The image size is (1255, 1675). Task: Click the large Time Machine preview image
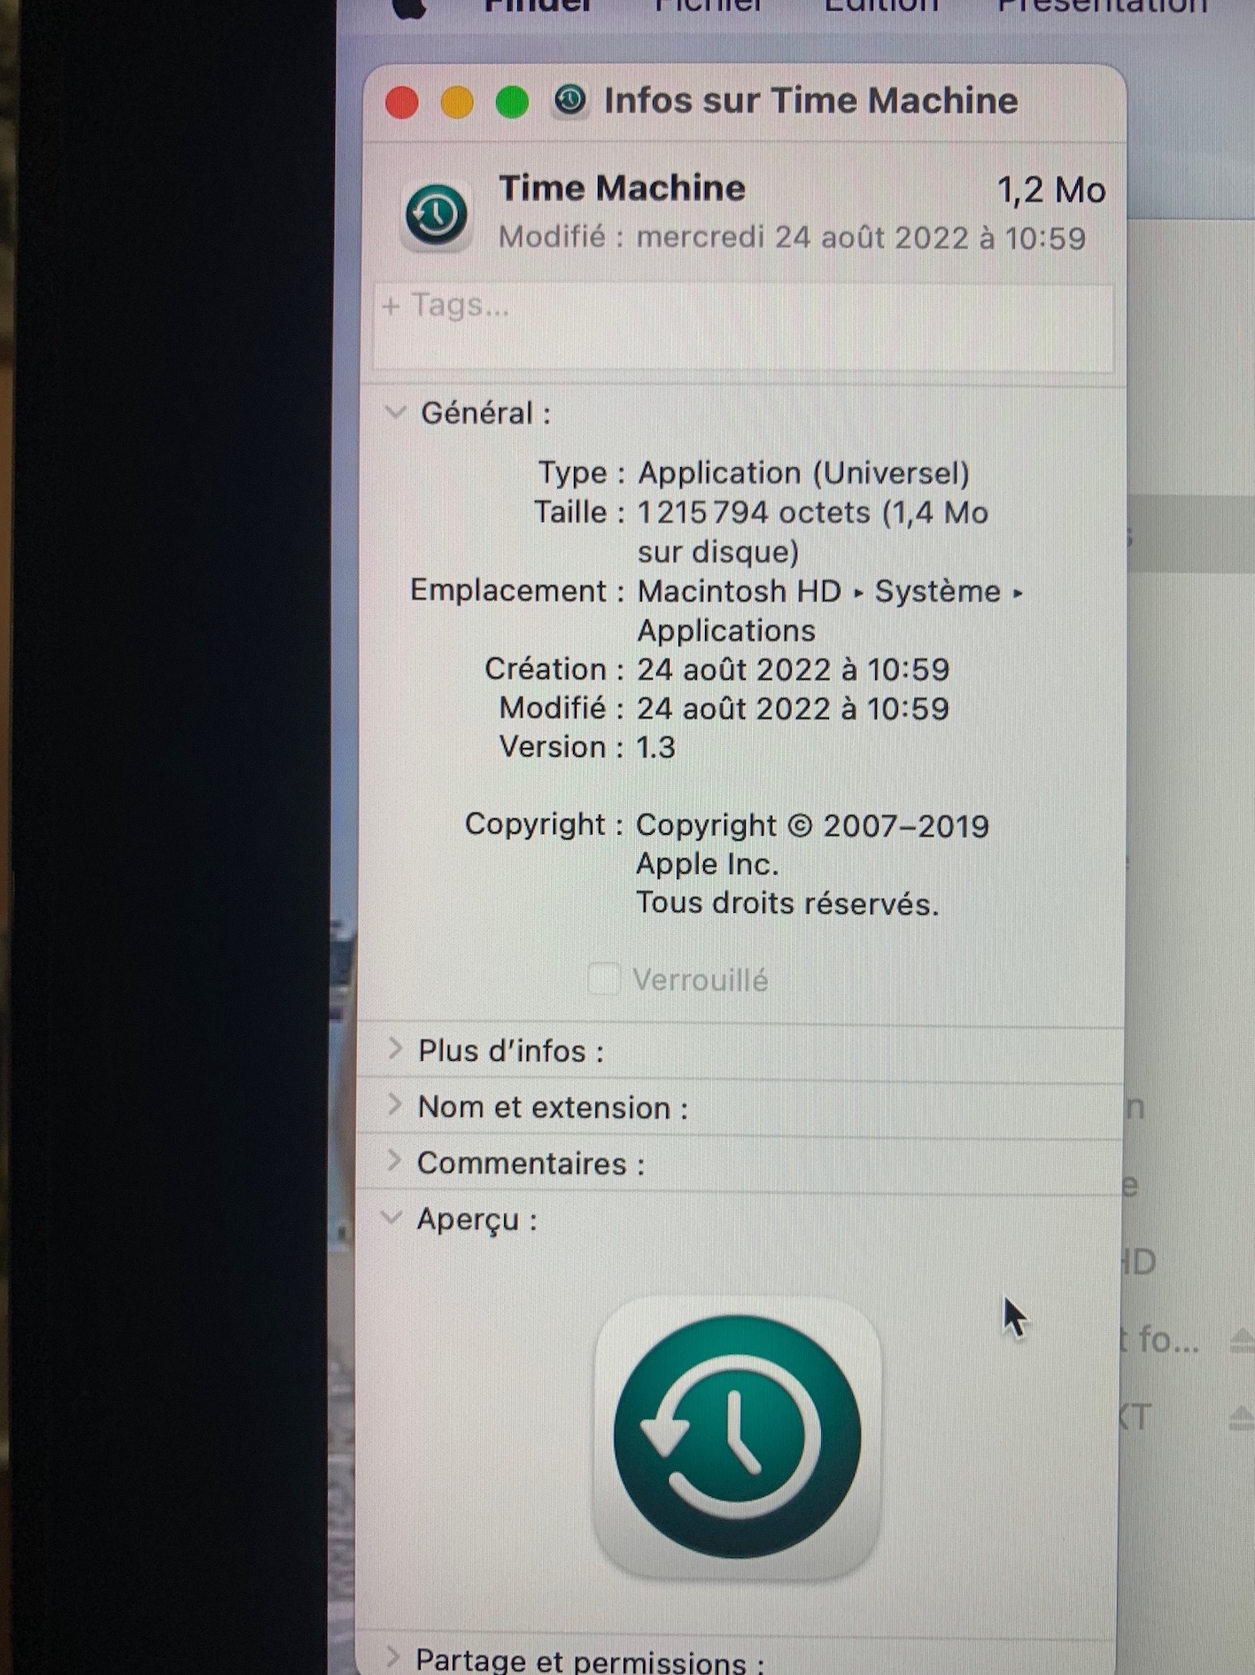click(737, 1437)
